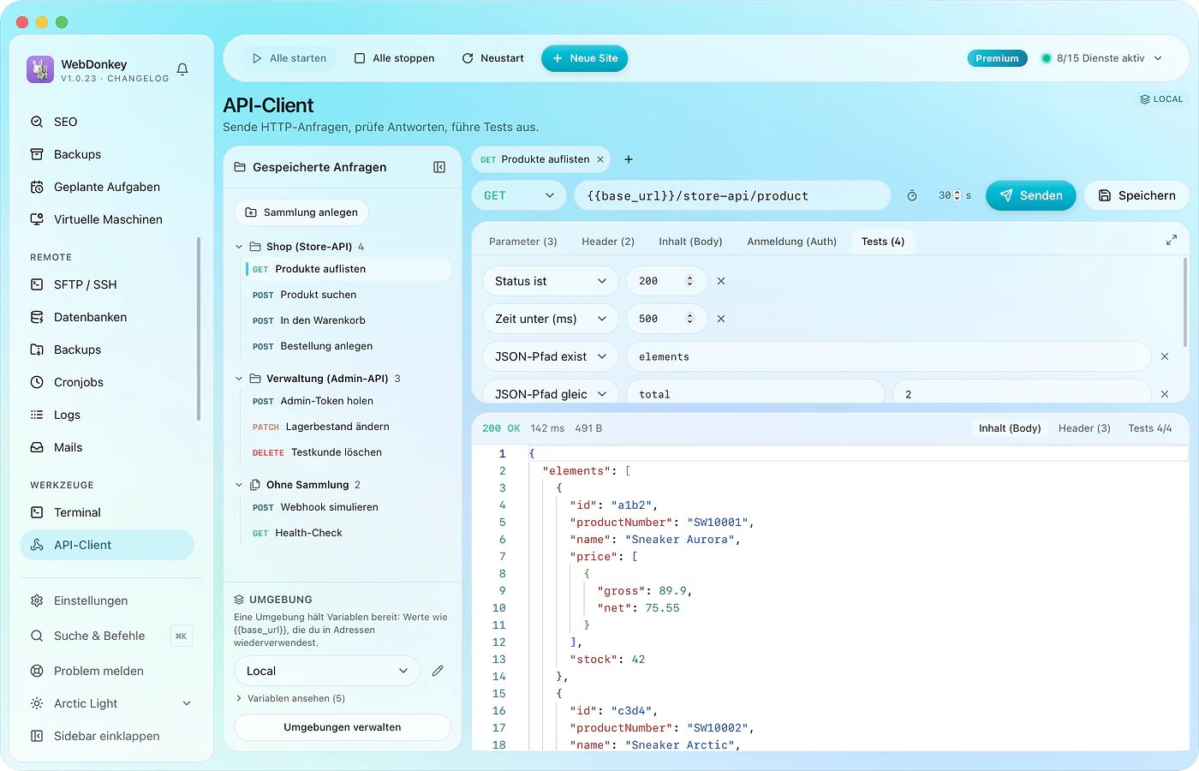
Task: Click 'Umgebungen verwalten'
Action: pos(343,727)
